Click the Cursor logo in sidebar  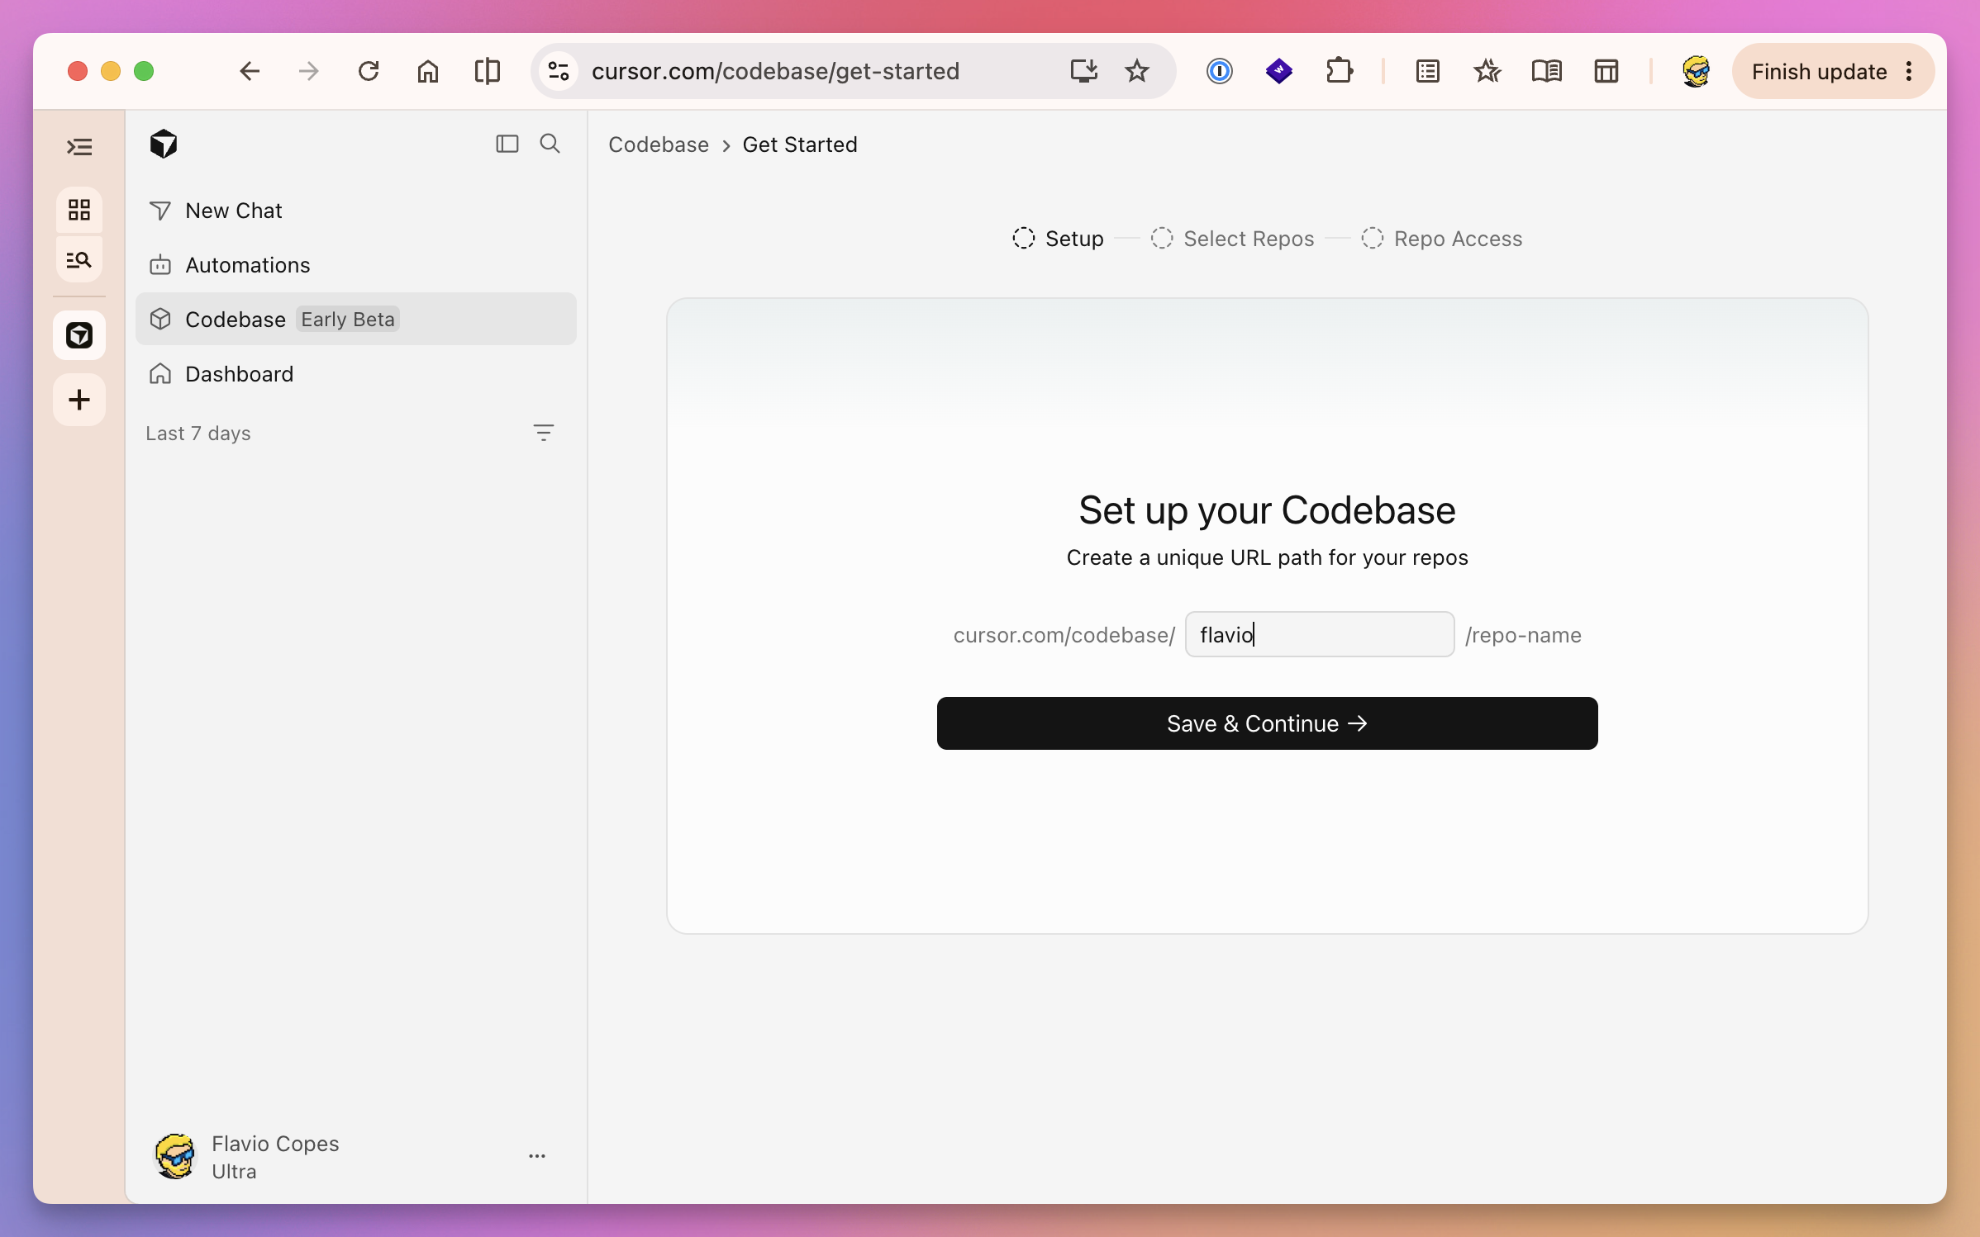[164, 144]
